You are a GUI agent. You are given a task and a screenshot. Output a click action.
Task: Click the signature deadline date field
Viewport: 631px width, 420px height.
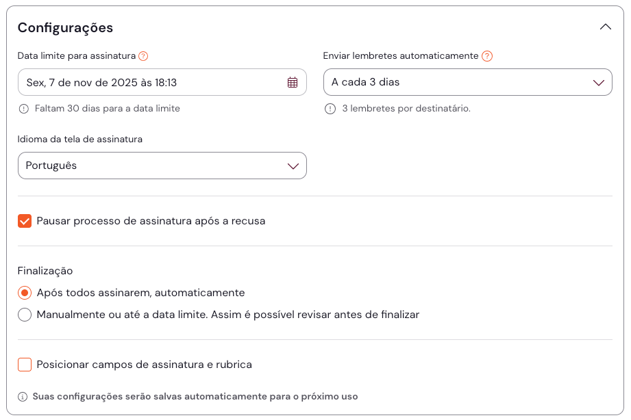click(151, 82)
